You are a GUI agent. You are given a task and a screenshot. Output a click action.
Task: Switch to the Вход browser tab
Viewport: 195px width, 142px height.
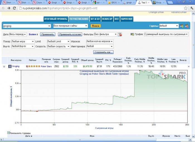(159, 3)
